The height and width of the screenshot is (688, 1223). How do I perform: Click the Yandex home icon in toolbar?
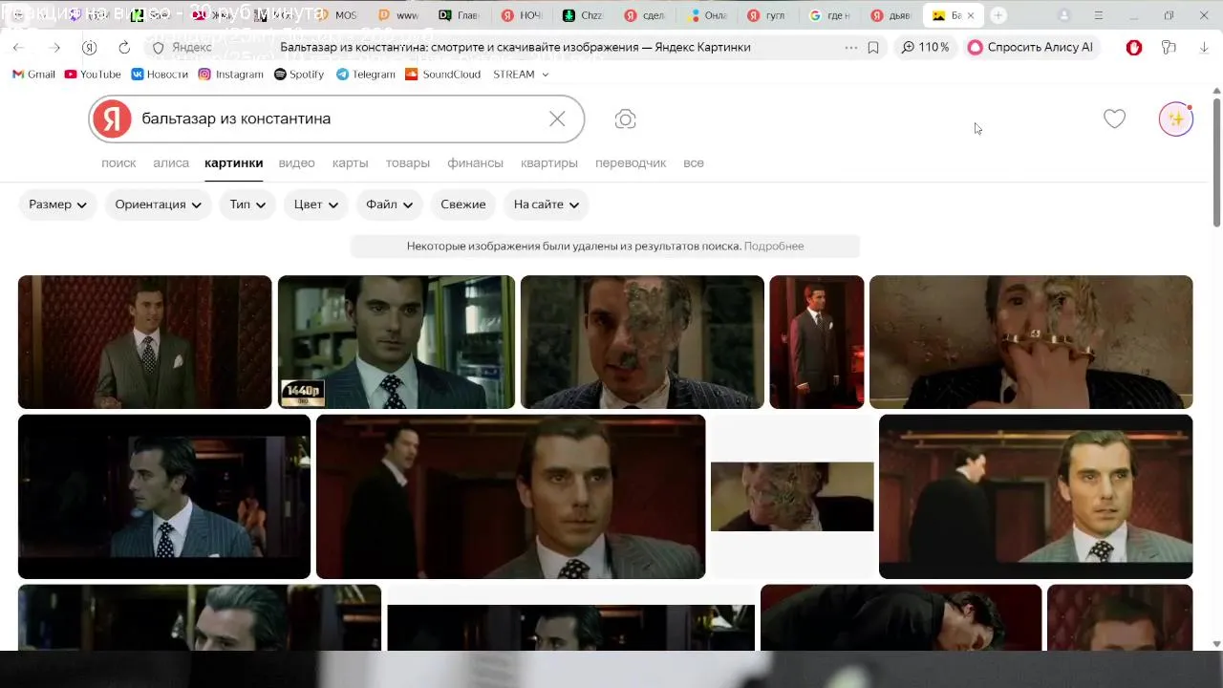click(x=89, y=48)
